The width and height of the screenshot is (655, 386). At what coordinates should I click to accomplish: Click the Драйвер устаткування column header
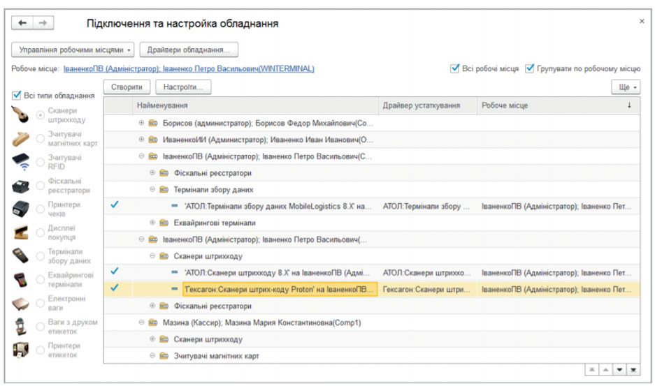pos(427,105)
